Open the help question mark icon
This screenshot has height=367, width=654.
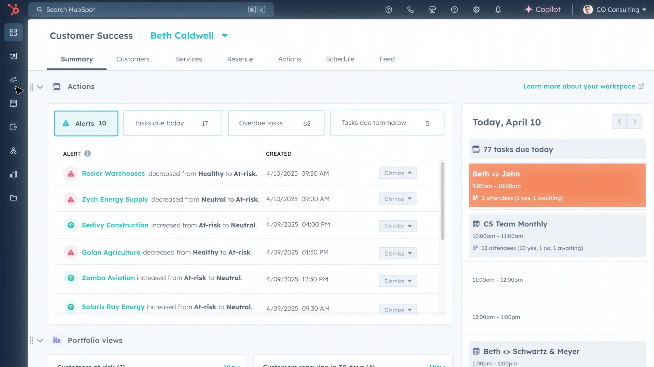tap(454, 10)
